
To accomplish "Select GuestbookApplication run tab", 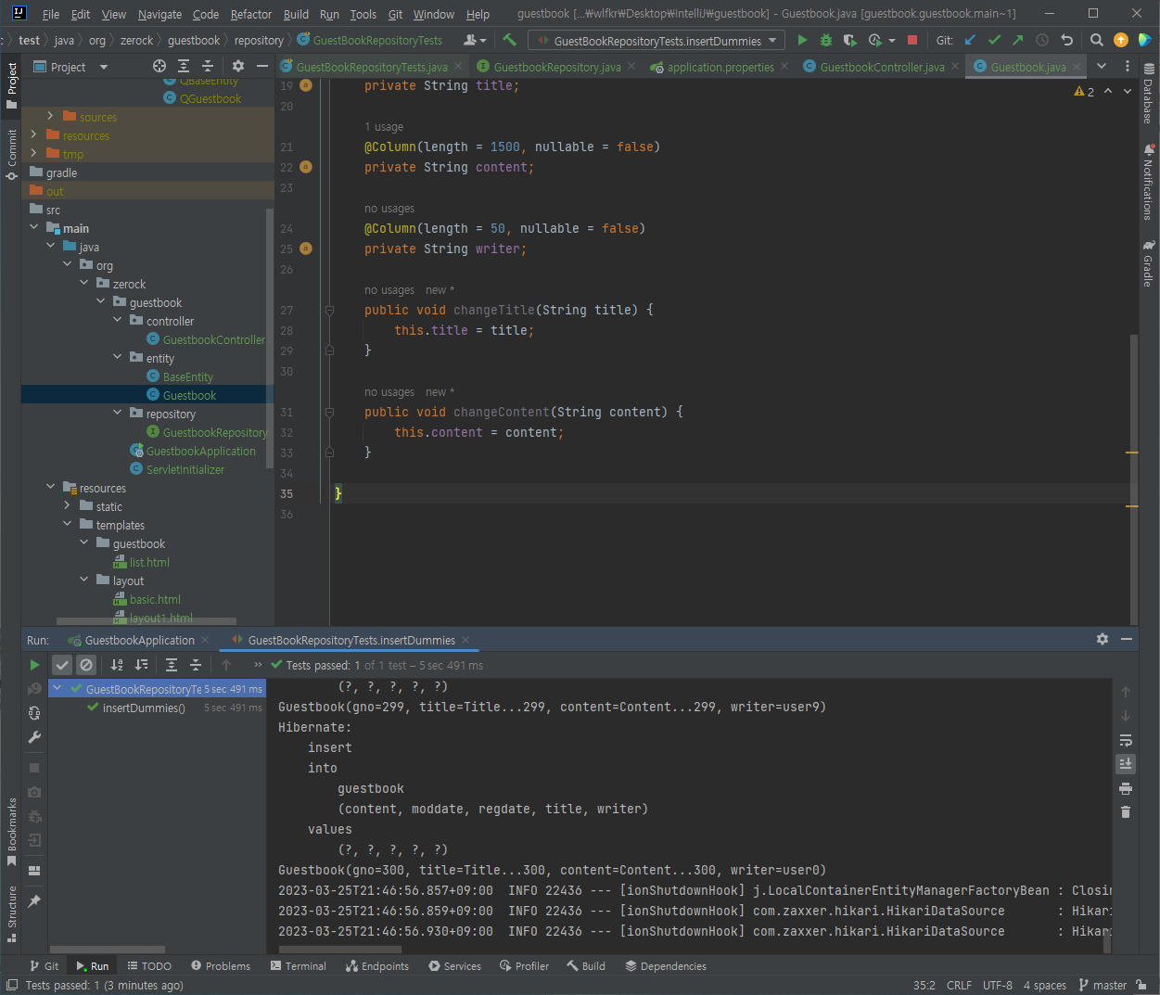I will [139, 640].
